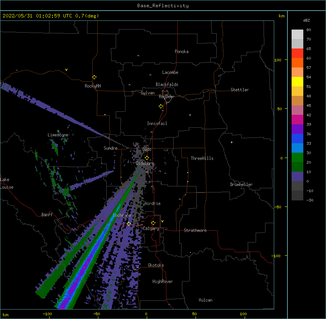Click the white plus marker west of Stettler region
Viewport: 326px width, 319px height.
[231, 142]
